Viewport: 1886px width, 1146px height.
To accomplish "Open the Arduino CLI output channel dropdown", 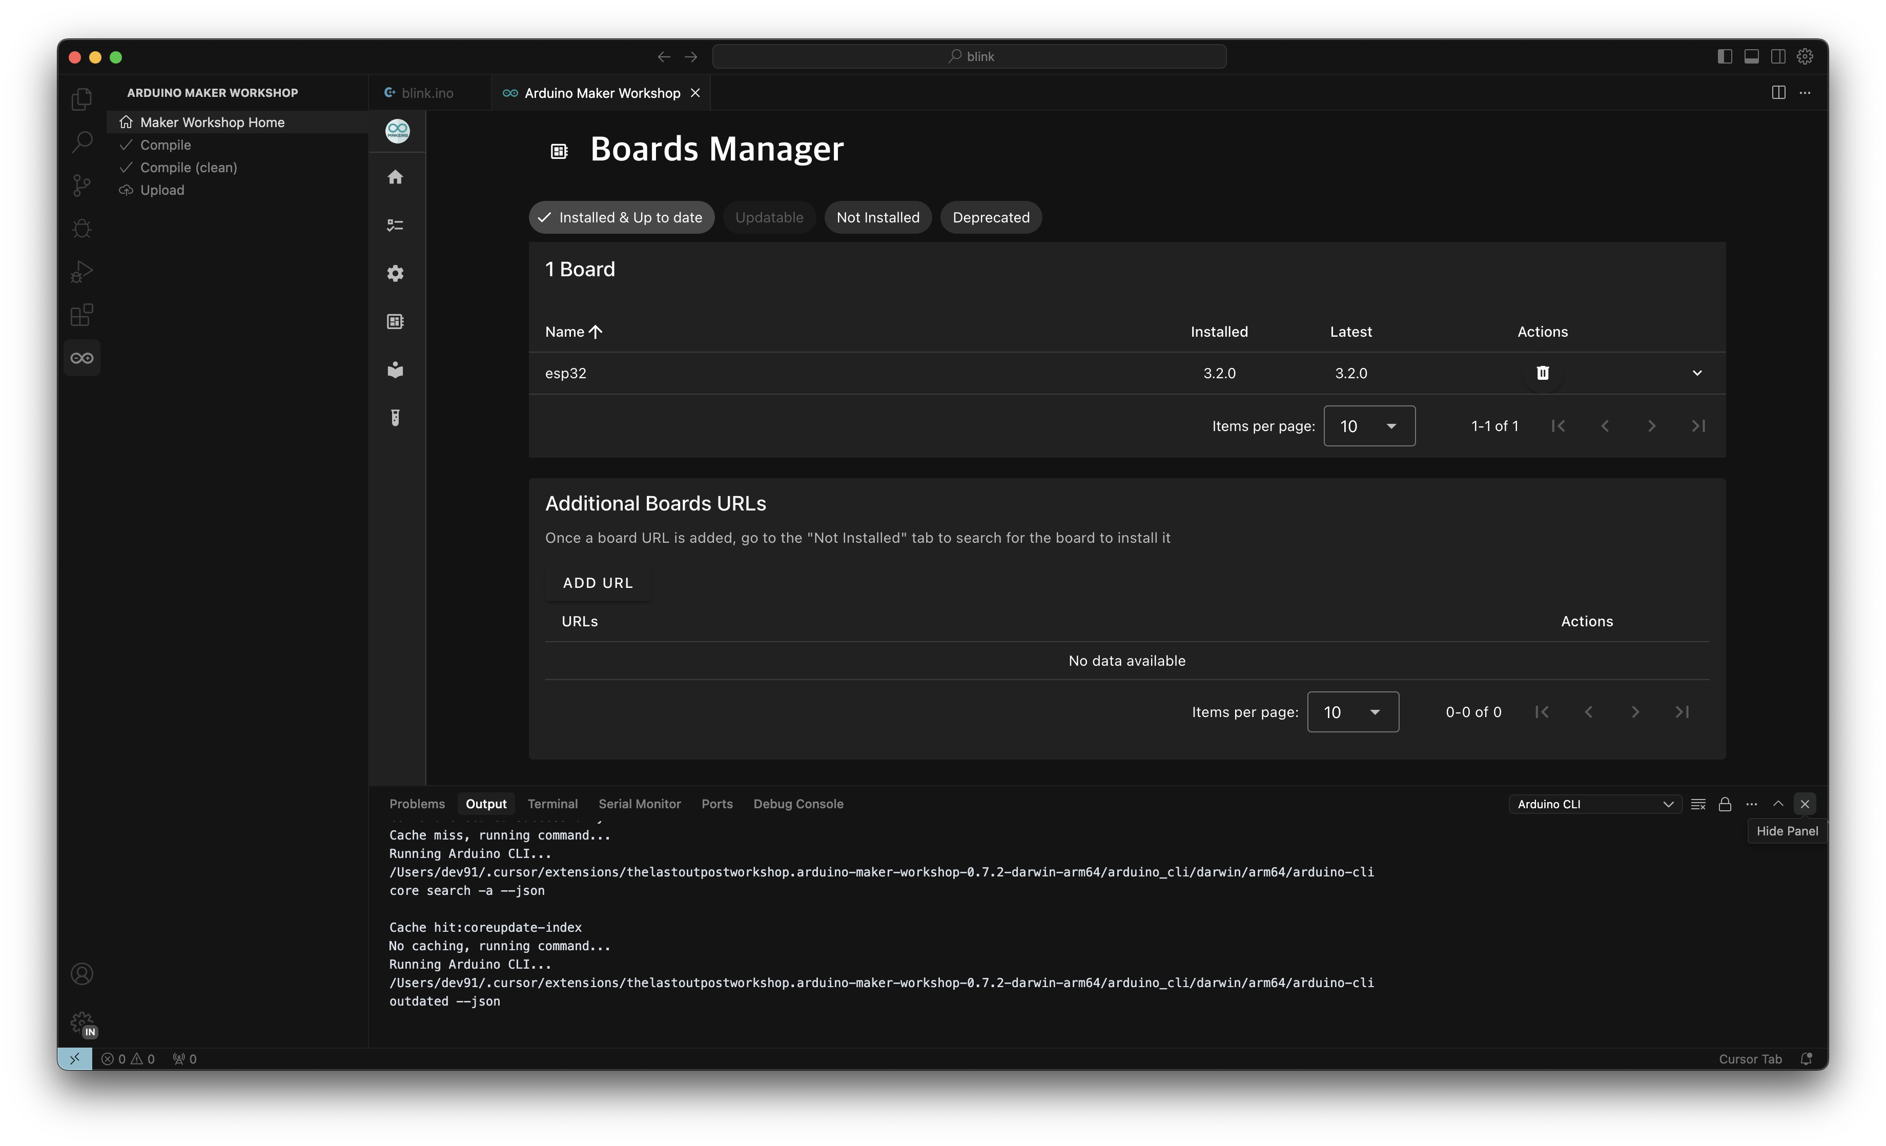I will click(1594, 804).
